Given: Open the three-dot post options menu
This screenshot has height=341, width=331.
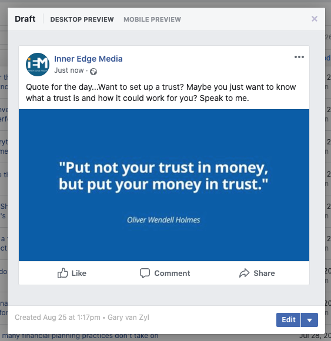Looking at the screenshot, I should tap(299, 57).
